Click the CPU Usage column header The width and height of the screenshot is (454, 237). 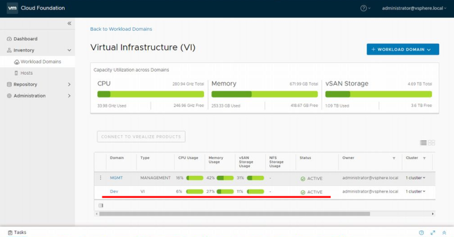coord(188,158)
